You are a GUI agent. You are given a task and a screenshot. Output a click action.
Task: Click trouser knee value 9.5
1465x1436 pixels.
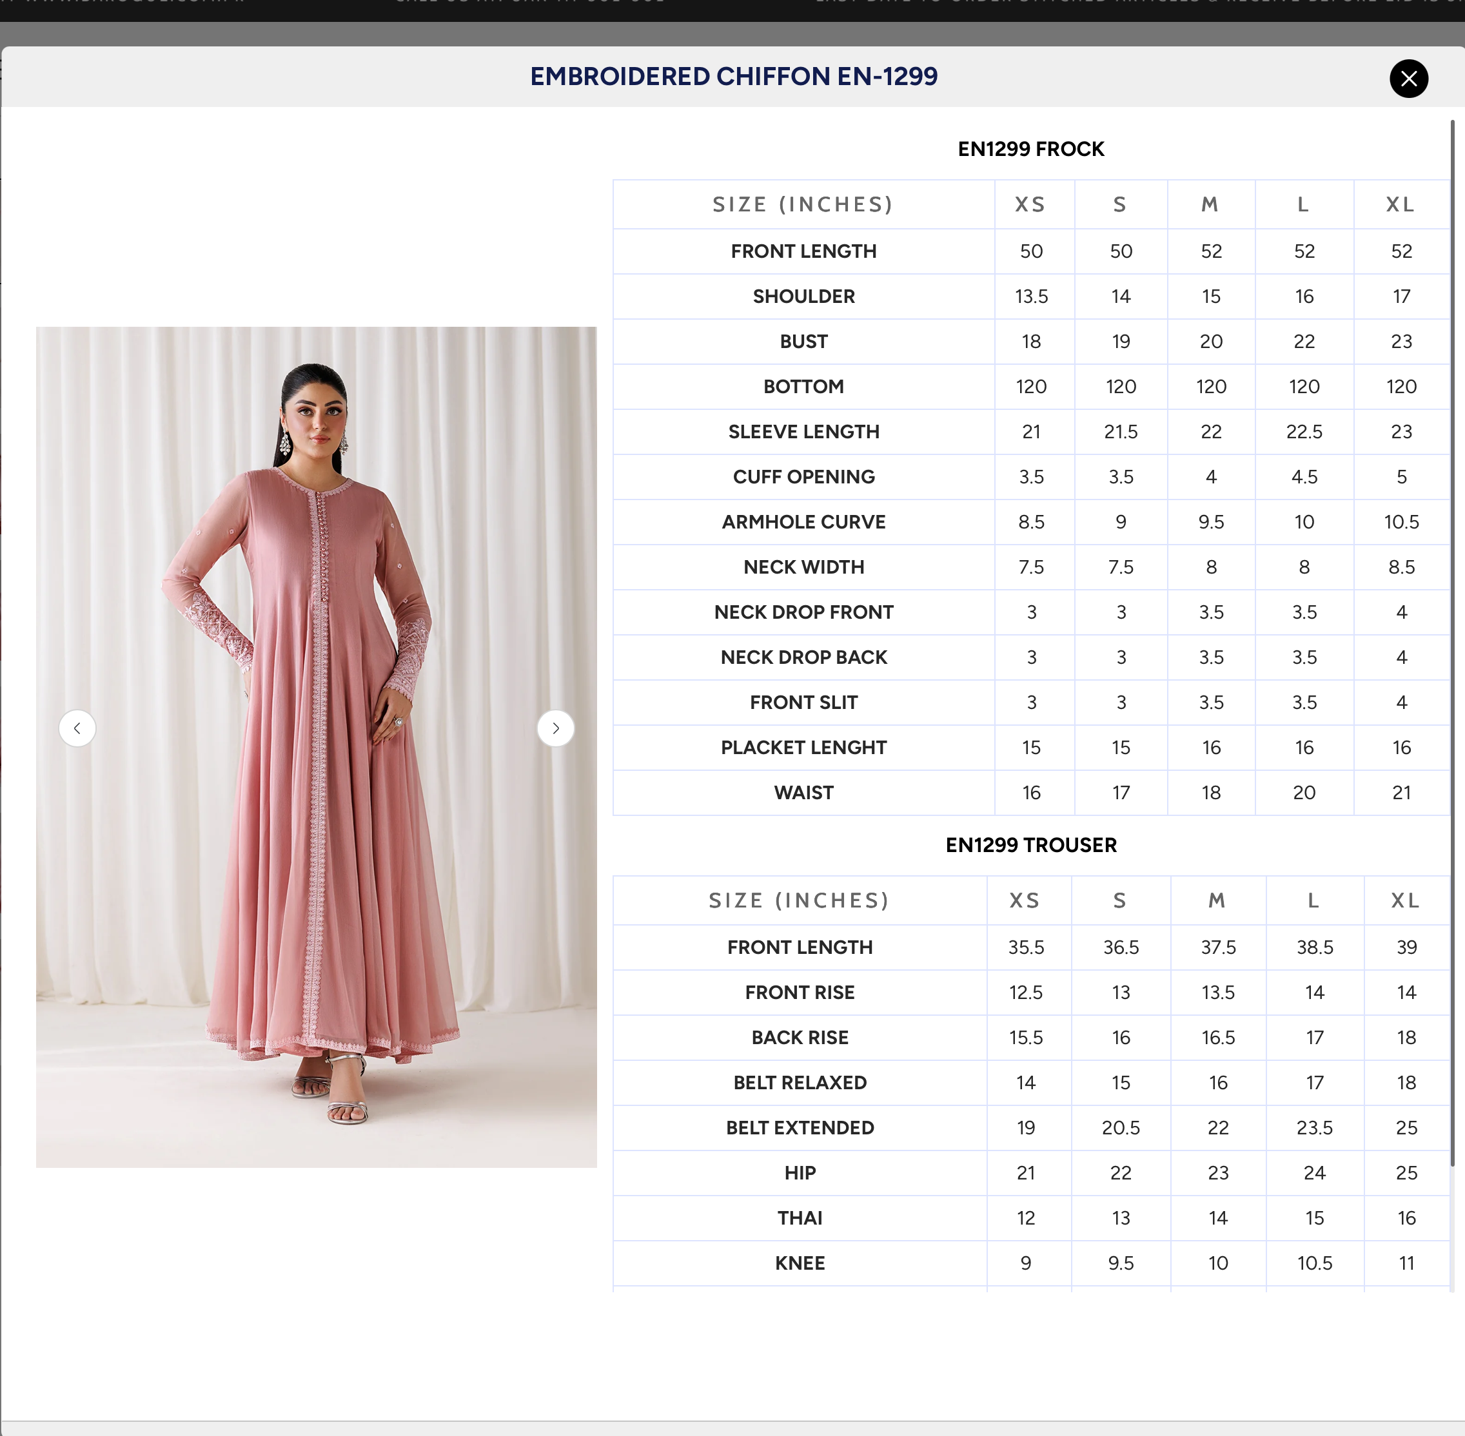pyautogui.click(x=1121, y=1263)
